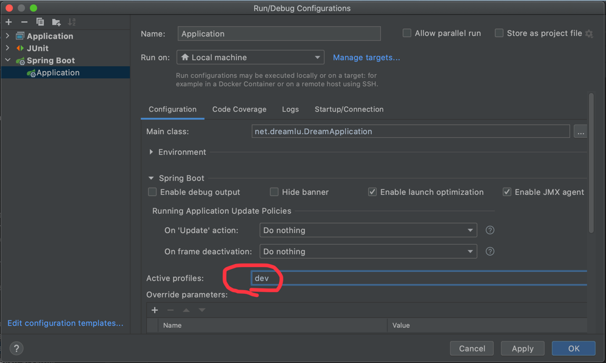Uncheck Enable JMX agent

pyautogui.click(x=507, y=192)
